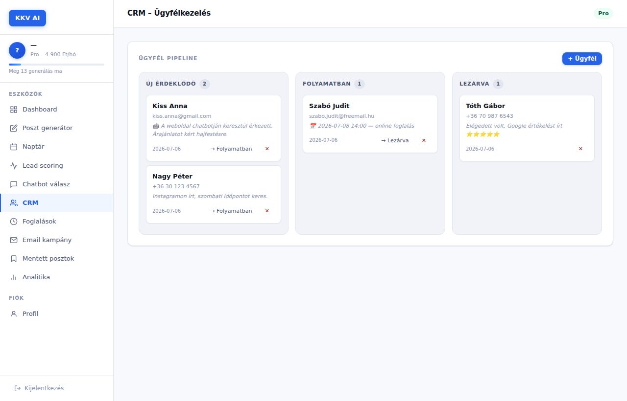
Task: Open Foglalások from sidebar
Action: 56,222
